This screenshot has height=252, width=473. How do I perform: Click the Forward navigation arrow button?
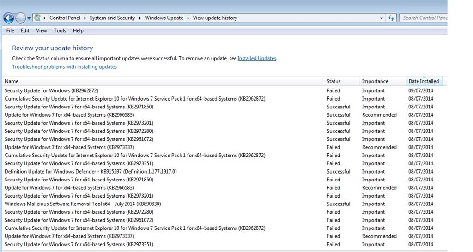click(20, 18)
